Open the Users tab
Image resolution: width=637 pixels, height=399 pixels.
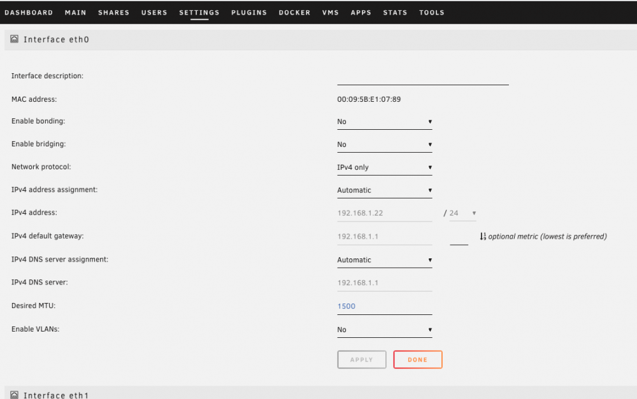[154, 13]
